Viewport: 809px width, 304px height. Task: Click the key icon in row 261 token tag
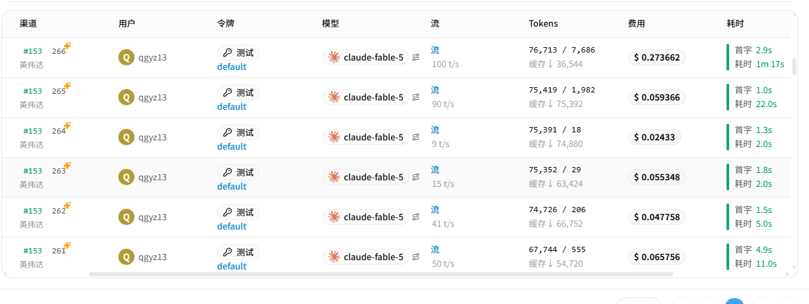pos(228,252)
